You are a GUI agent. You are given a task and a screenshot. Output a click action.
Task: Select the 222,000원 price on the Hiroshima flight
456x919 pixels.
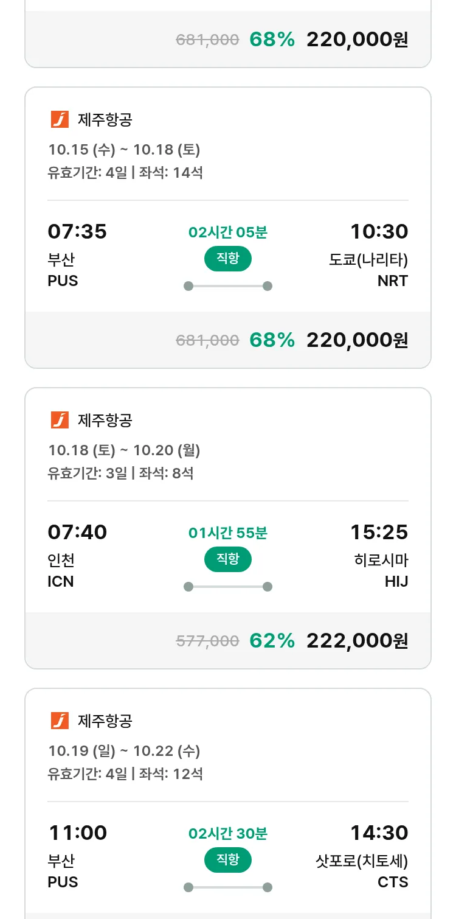pyautogui.click(x=357, y=640)
